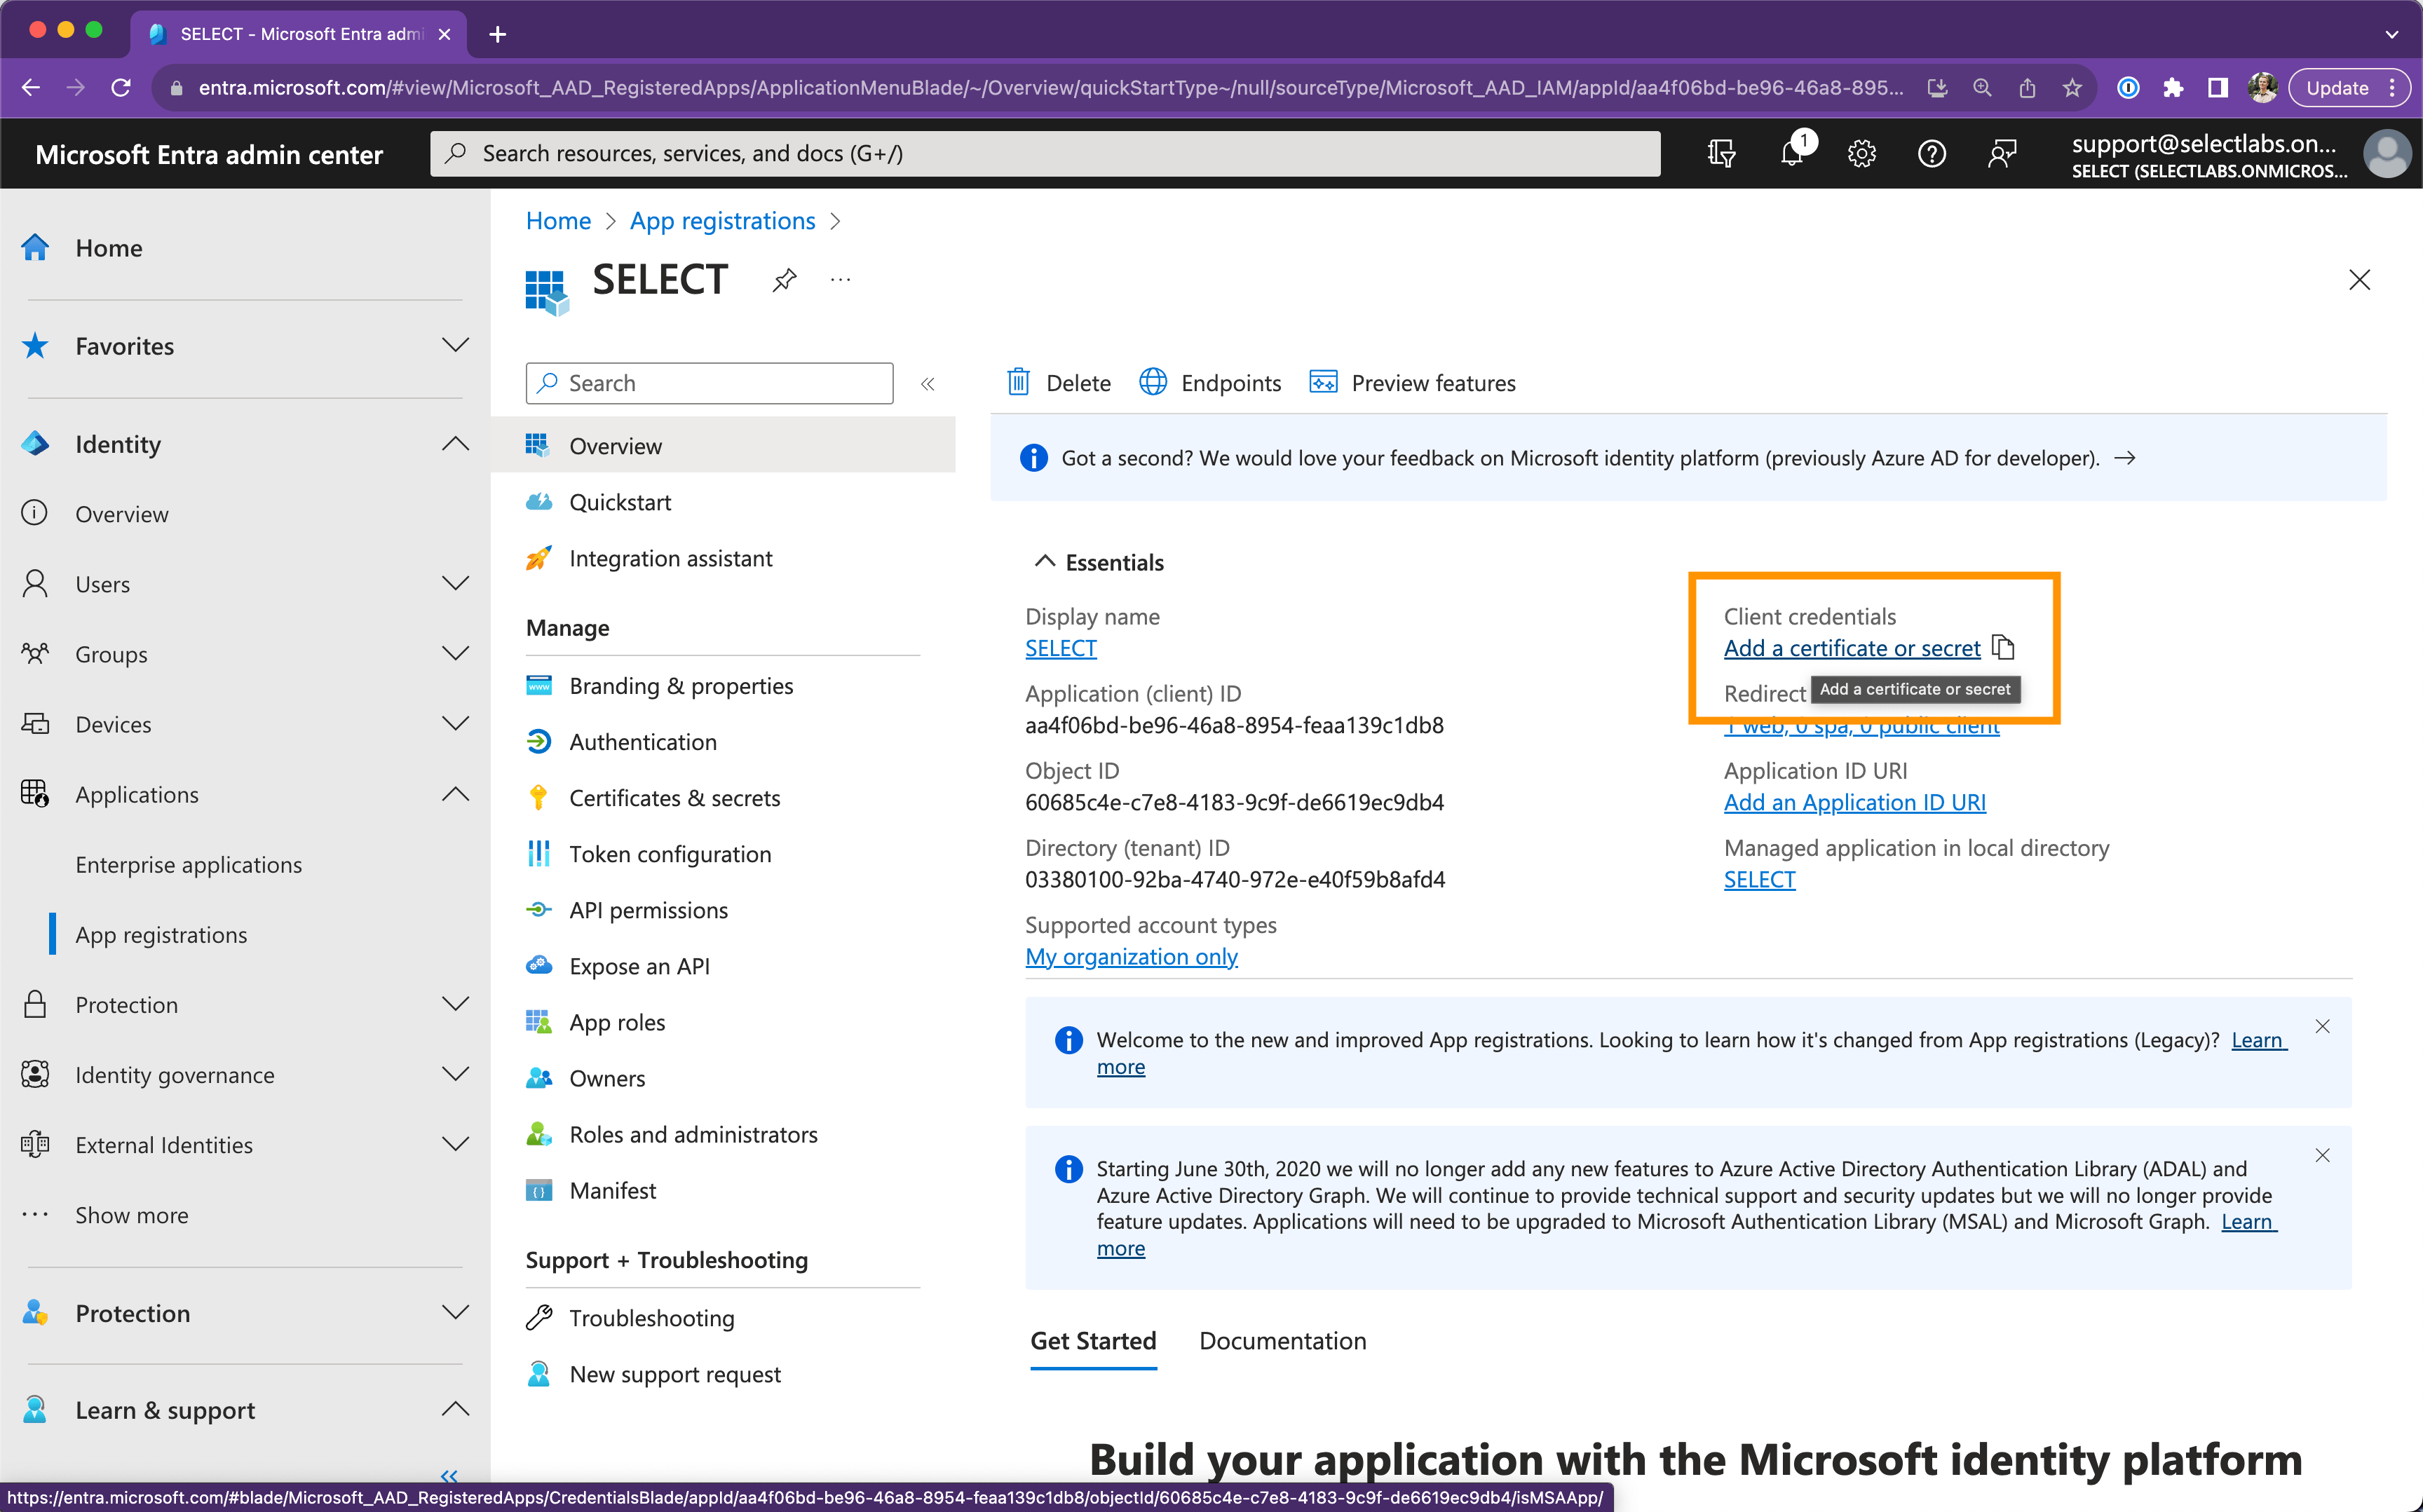The height and width of the screenshot is (1512, 2423).
Task: Open the settings gear in header
Action: point(1861,153)
